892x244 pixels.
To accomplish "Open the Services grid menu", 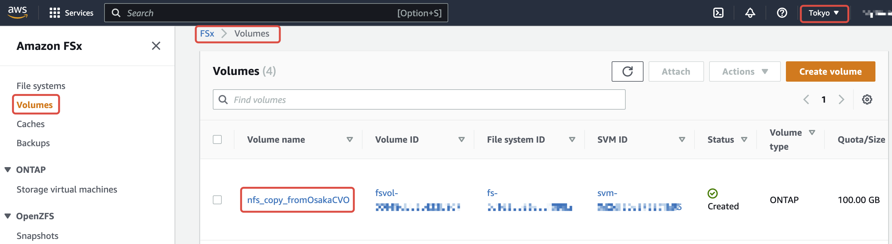I will click(71, 13).
